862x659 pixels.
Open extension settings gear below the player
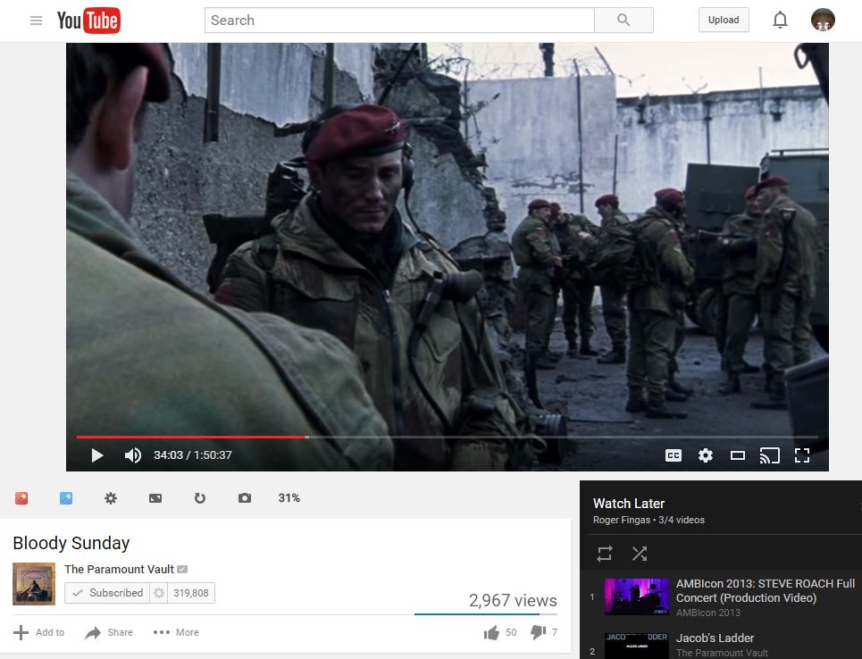click(111, 498)
